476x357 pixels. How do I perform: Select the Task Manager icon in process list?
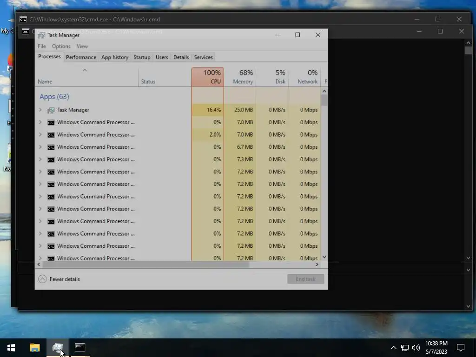[51, 110]
